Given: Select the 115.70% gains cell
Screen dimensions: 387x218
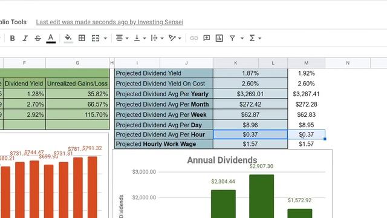Looking at the screenshot, I should [x=77, y=114].
